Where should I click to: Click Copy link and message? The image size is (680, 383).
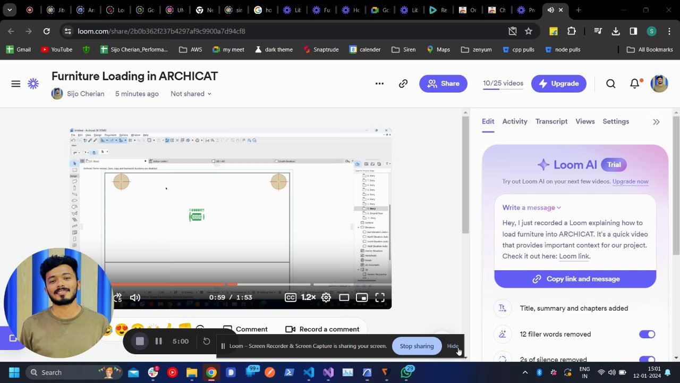click(x=575, y=279)
